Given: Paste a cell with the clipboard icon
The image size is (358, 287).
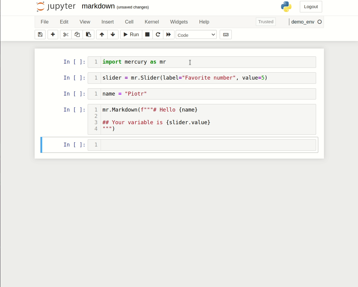Looking at the screenshot, I should click(x=88, y=34).
